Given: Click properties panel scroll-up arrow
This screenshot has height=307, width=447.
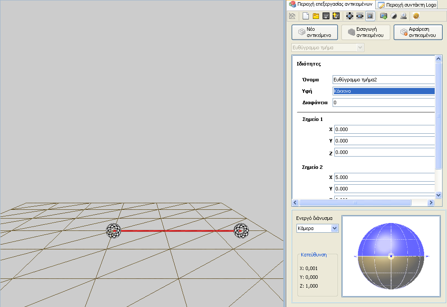Looking at the screenshot, I should pyautogui.click(x=439, y=58).
